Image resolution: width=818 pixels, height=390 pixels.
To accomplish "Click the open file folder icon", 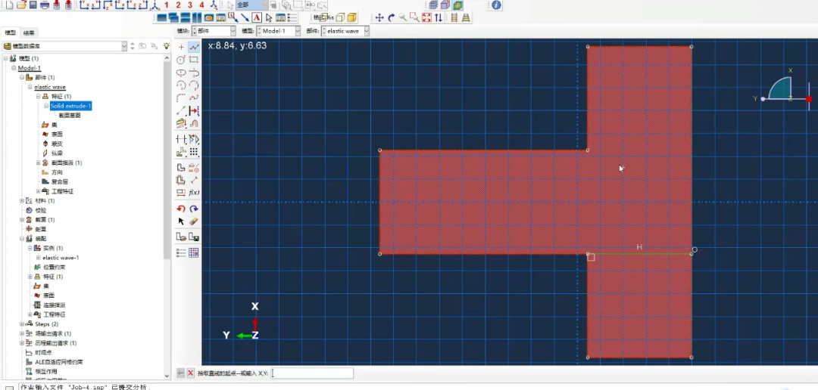I will tap(21, 5).
